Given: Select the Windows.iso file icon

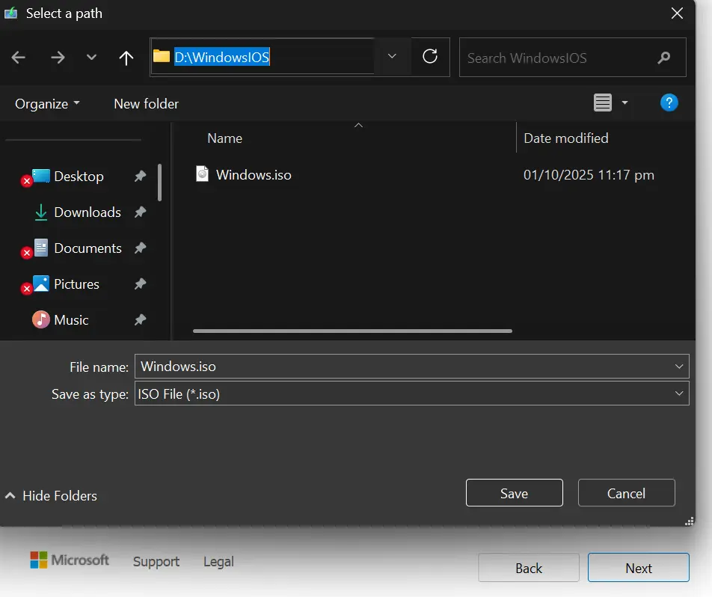Looking at the screenshot, I should point(203,174).
